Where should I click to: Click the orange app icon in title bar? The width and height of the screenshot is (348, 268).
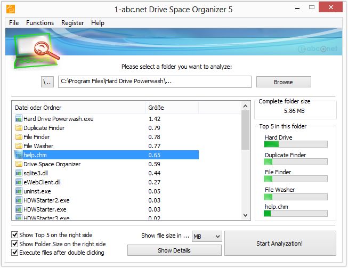[x=11, y=9]
